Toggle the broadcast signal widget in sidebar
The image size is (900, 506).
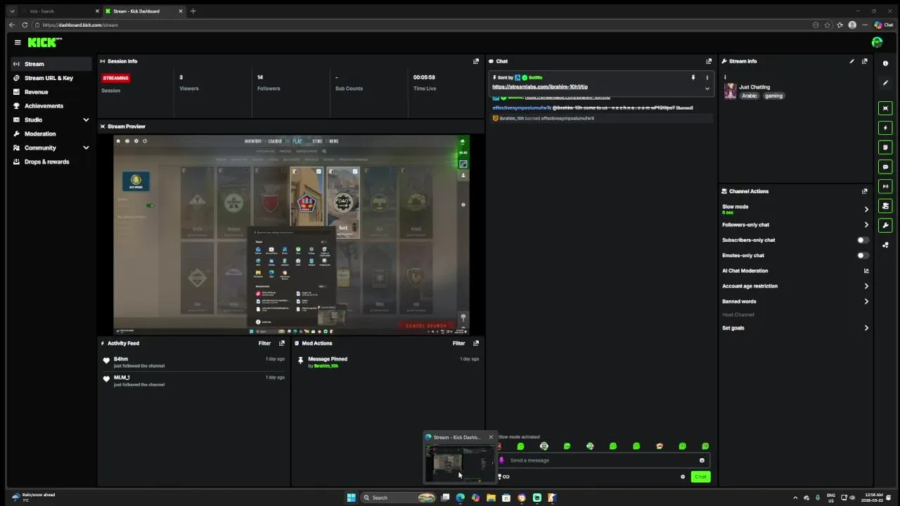coord(885,186)
